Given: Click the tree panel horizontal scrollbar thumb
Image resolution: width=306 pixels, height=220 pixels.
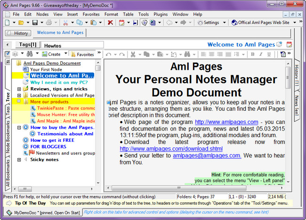Looking at the screenshot, I should tap(25, 189).
